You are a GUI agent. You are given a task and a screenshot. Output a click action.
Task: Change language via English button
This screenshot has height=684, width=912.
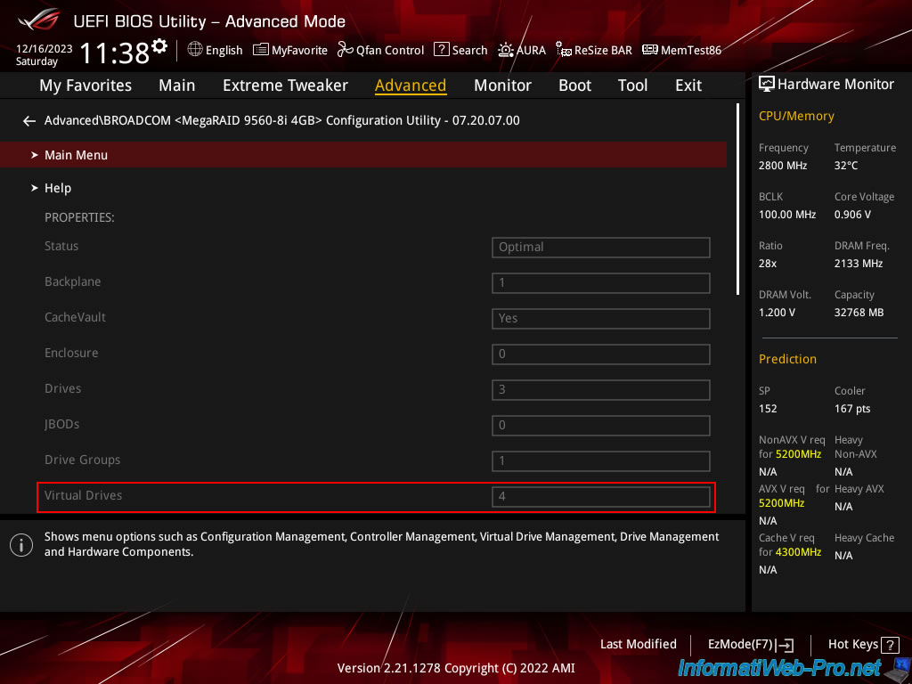click(215, 50)
